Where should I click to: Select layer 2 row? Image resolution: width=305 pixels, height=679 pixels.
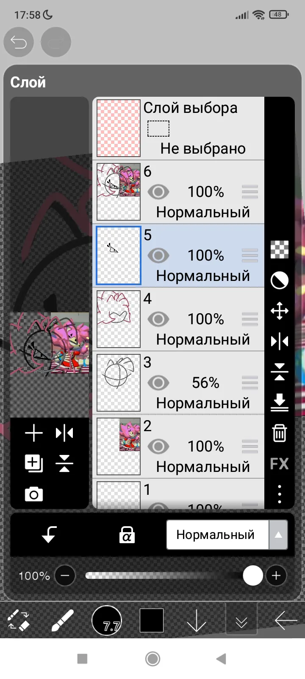point(179,447)
